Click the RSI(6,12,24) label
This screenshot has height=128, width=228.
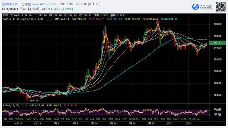(11, 106)
